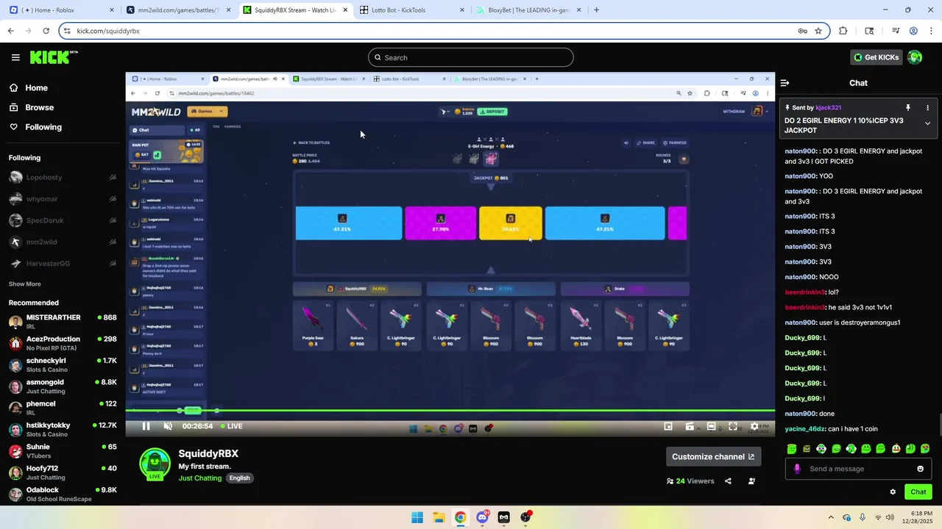Screen dimensions: 942x529
Task: Toggle picture-in-picture on the player
Action: coord(668,426)
